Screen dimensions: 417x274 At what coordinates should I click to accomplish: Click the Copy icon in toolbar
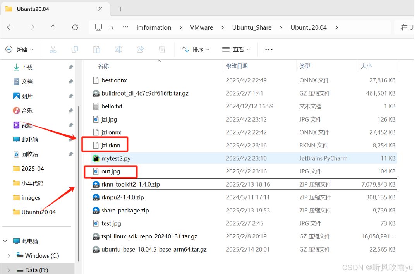point(75,50)
